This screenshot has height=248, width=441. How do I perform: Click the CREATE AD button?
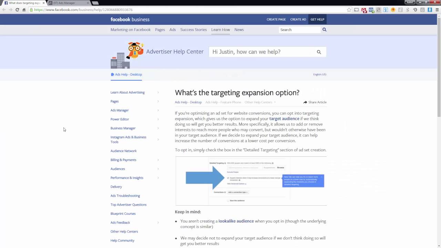[298, 20]
